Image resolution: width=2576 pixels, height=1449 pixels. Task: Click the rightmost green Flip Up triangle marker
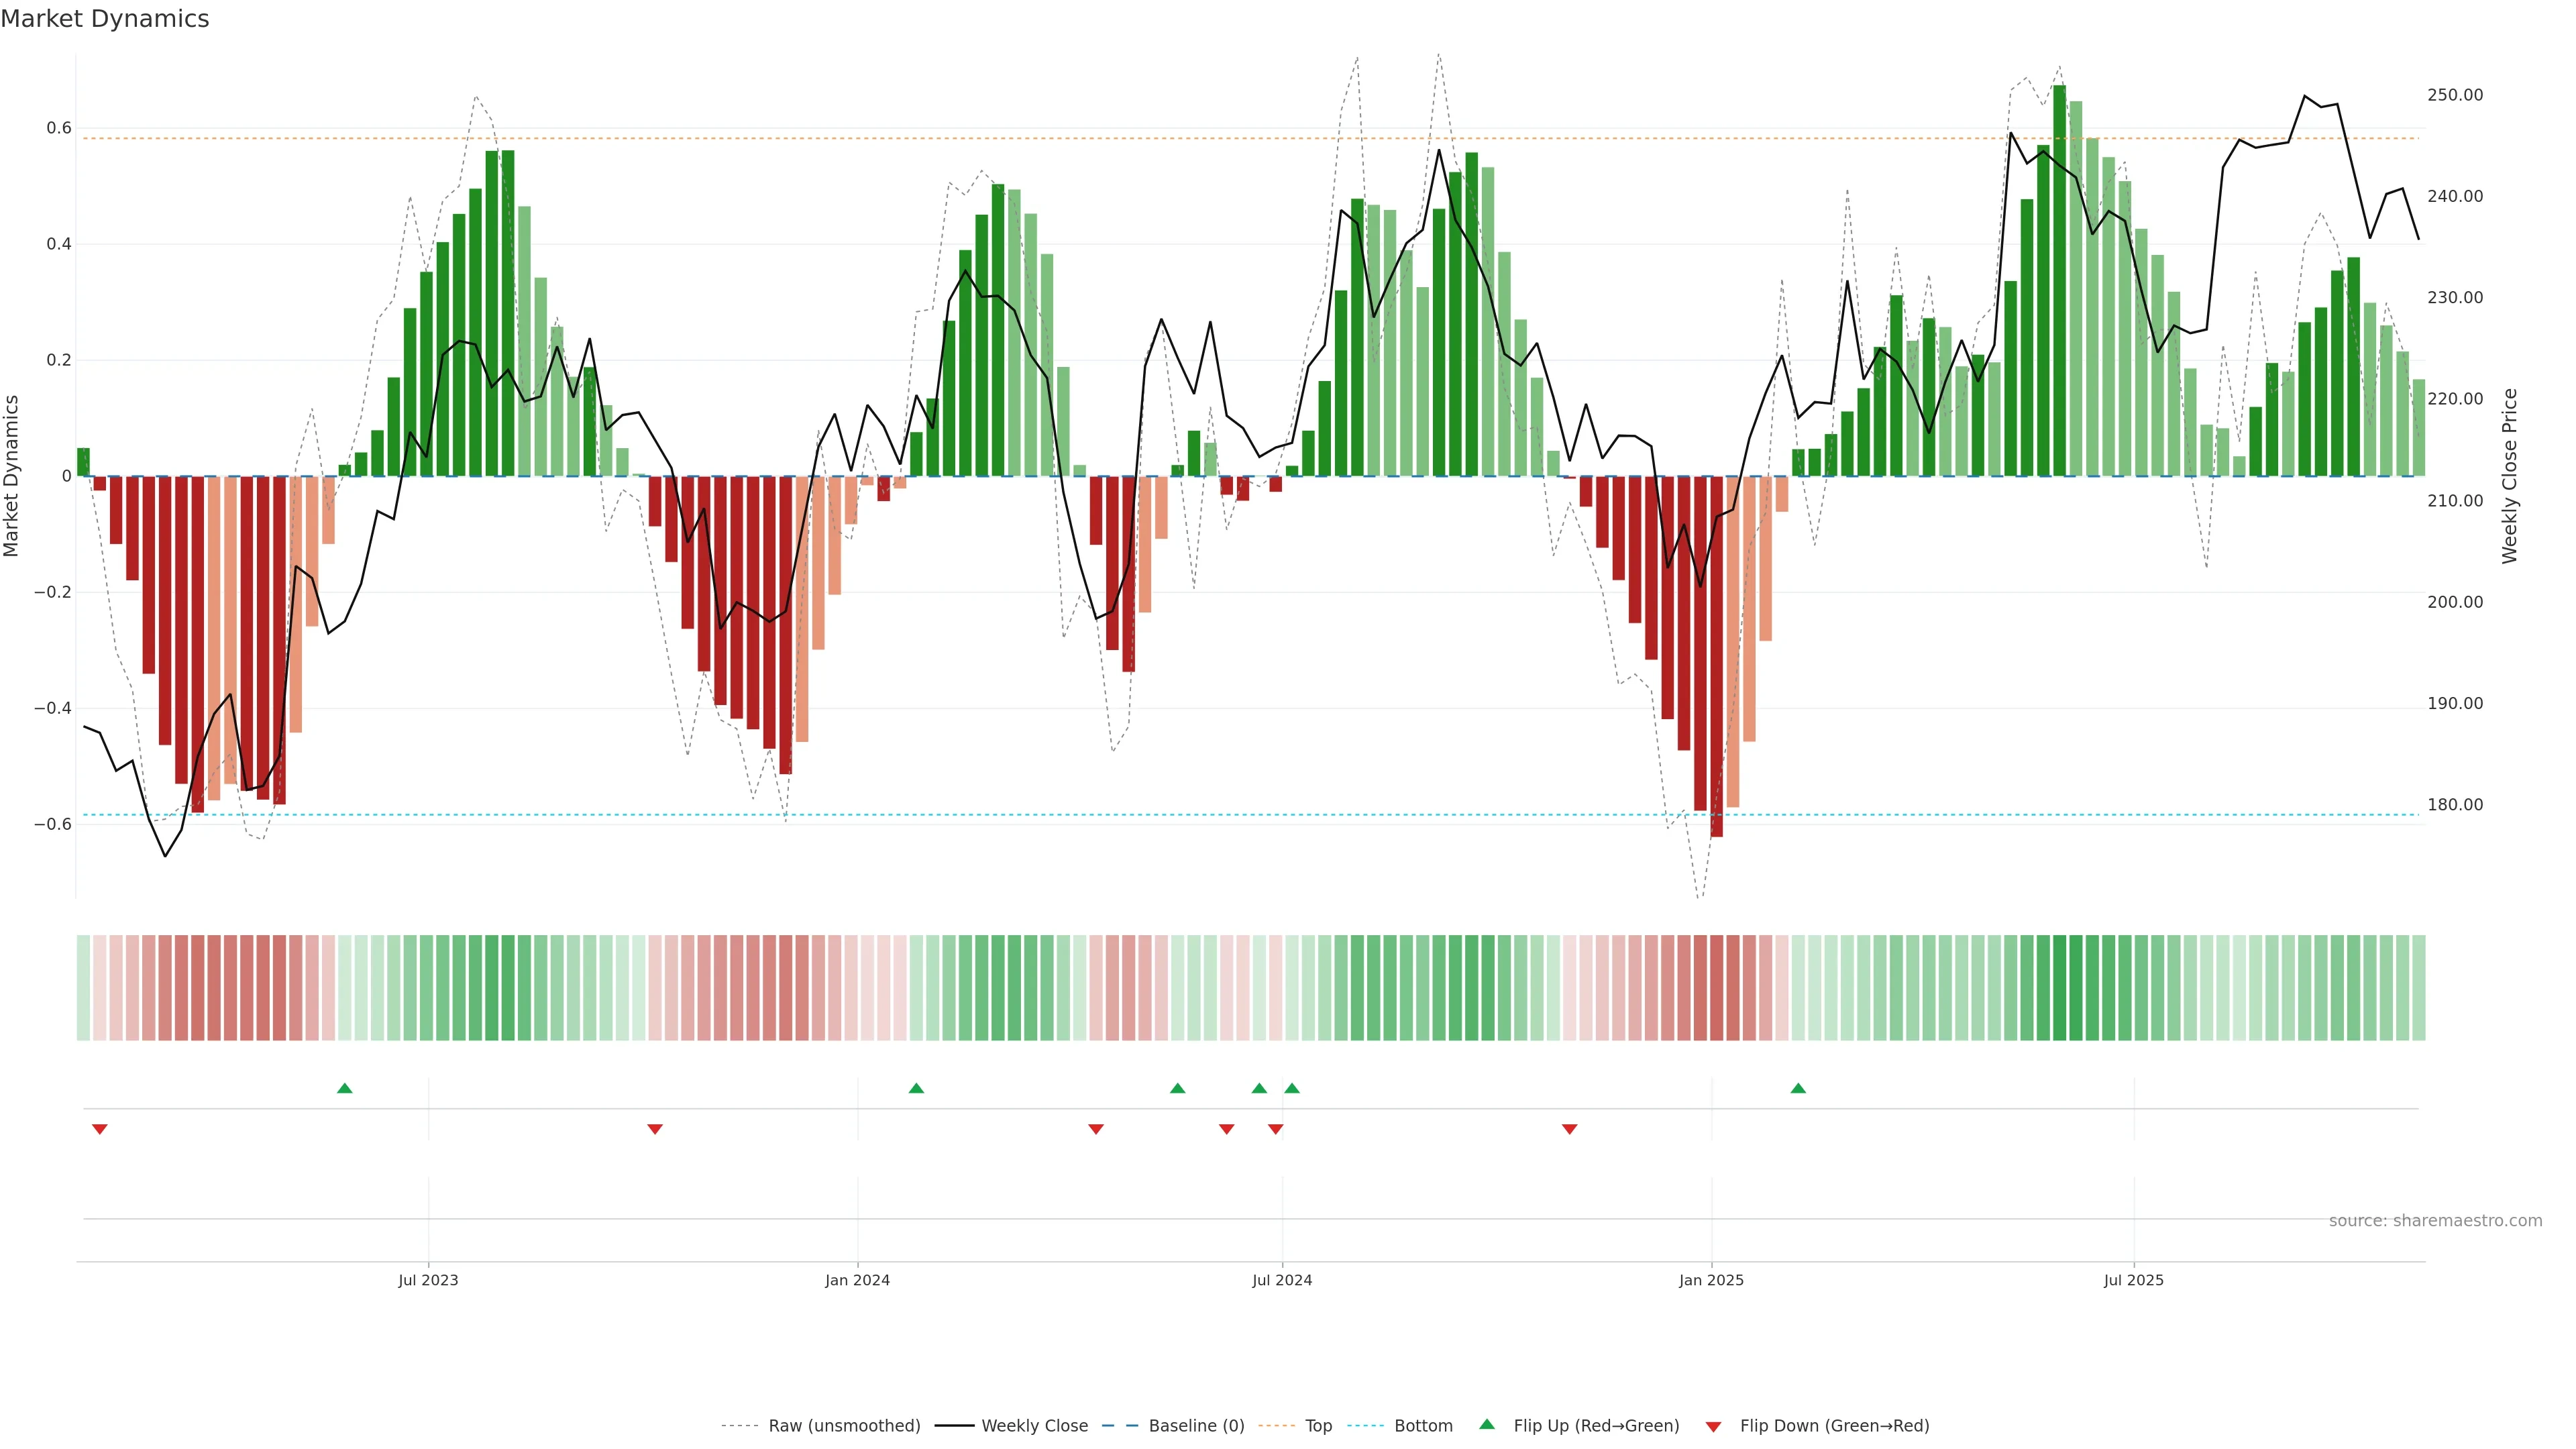(1798, 1088)
